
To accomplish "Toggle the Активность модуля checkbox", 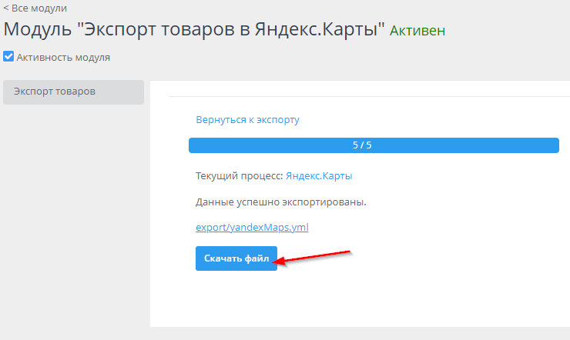I will [8, 56].
